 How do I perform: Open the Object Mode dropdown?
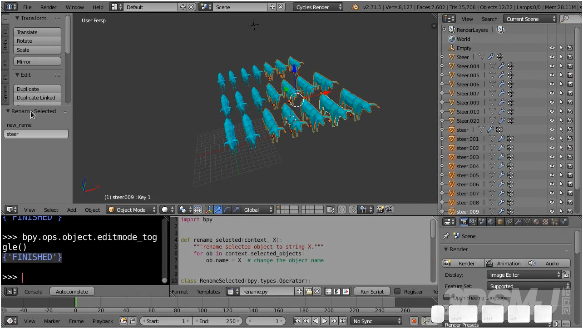(x=132, y=209)
